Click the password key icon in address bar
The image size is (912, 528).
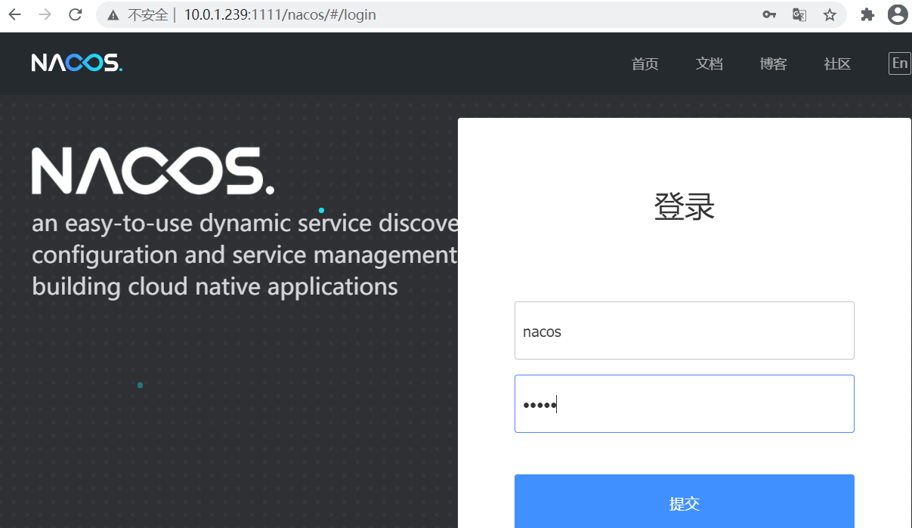tap(769, 14)
